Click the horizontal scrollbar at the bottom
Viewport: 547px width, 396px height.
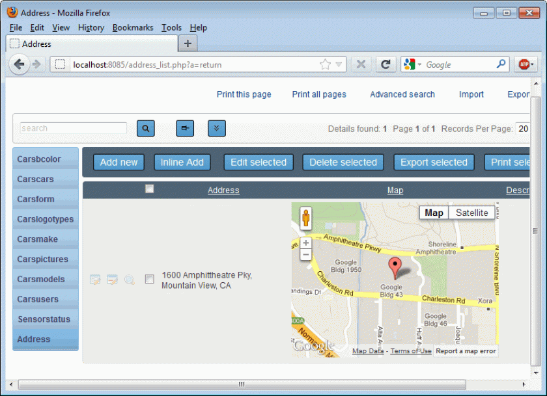click(242, 384)
